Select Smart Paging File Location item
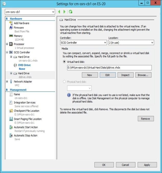The image size is (162, 173). click(x=28, y=119)
